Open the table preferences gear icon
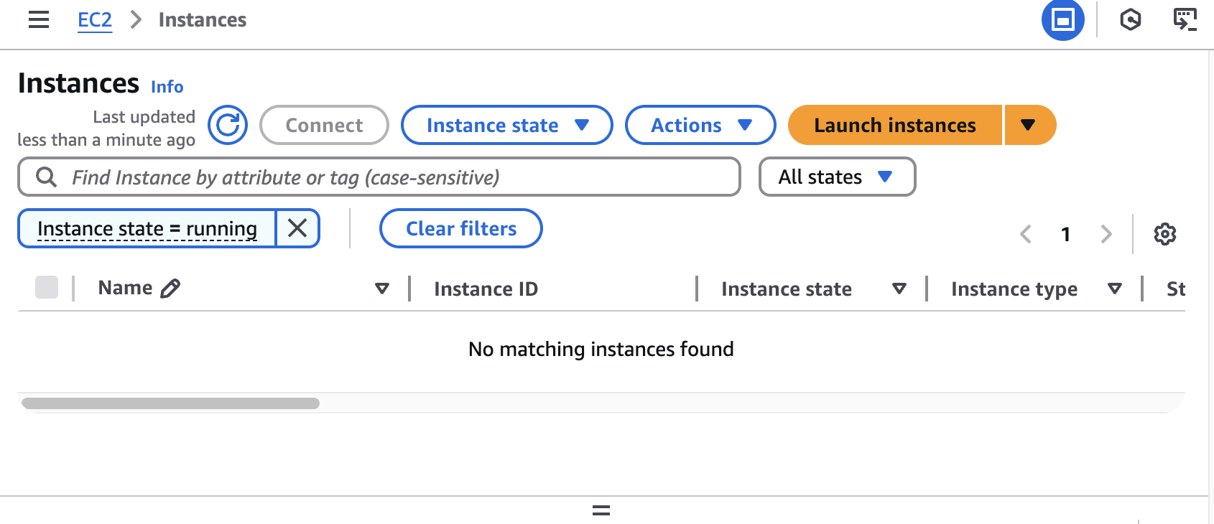This screenshot has height=524, width=1214. coord(1164,234)
